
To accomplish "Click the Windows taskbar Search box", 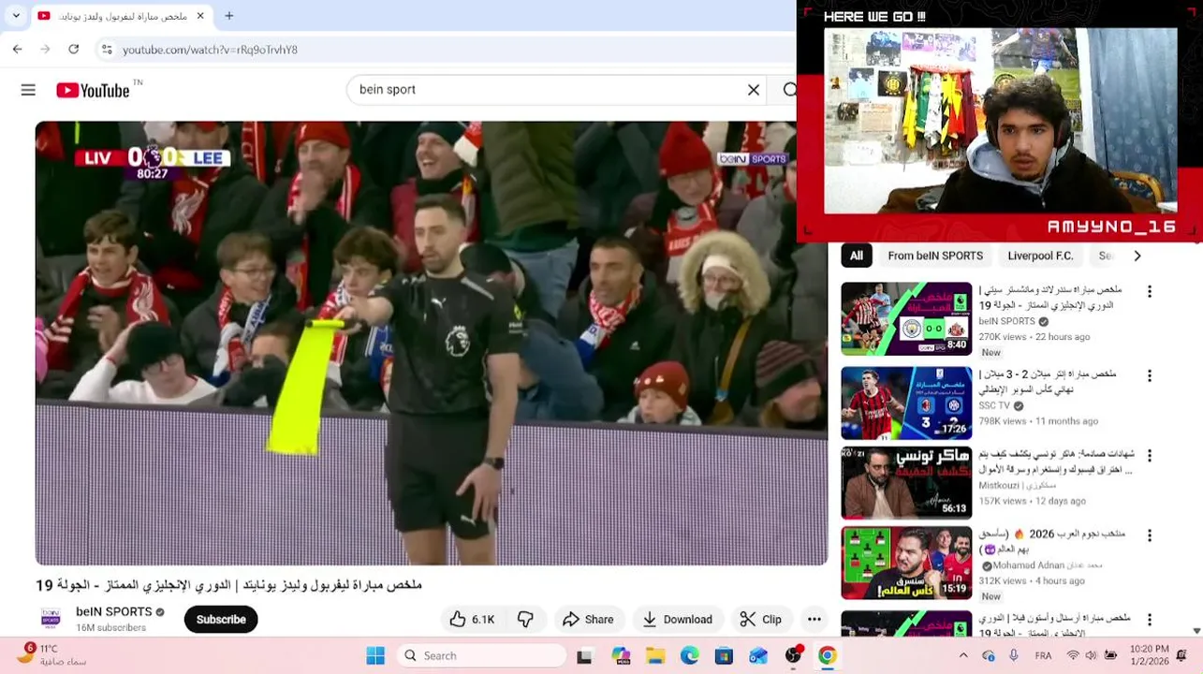I will click(x=482, y=655).
